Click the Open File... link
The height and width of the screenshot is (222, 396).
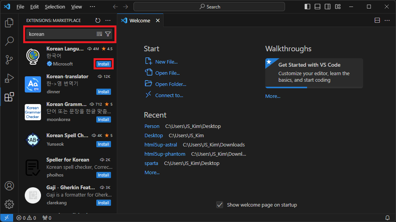coord(167,73)
